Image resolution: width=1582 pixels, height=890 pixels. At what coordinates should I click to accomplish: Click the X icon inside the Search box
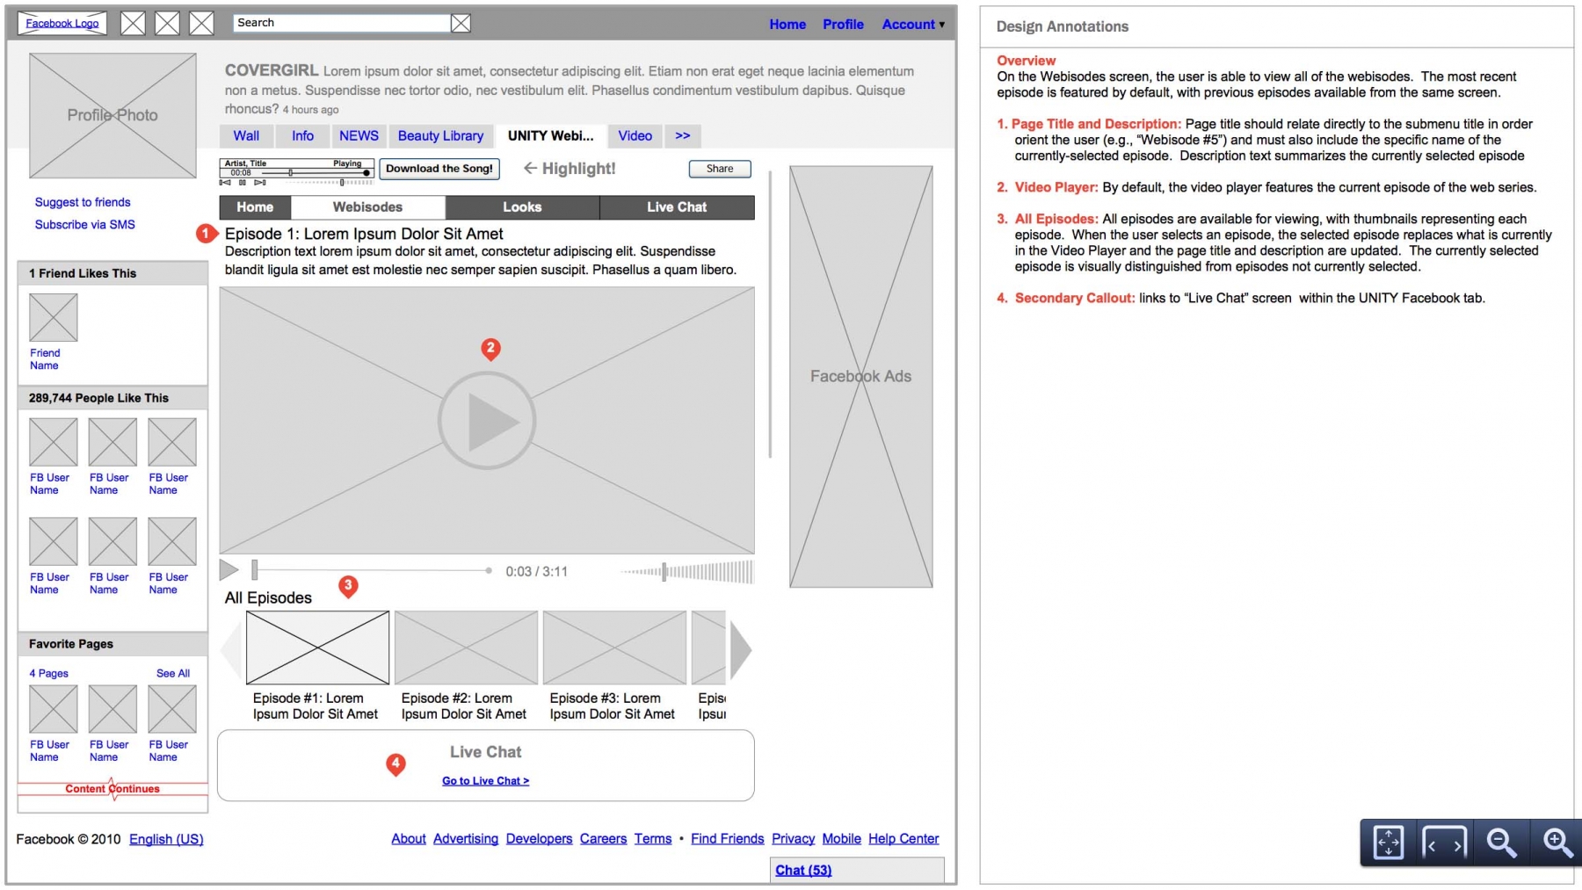tap(461, 24)
